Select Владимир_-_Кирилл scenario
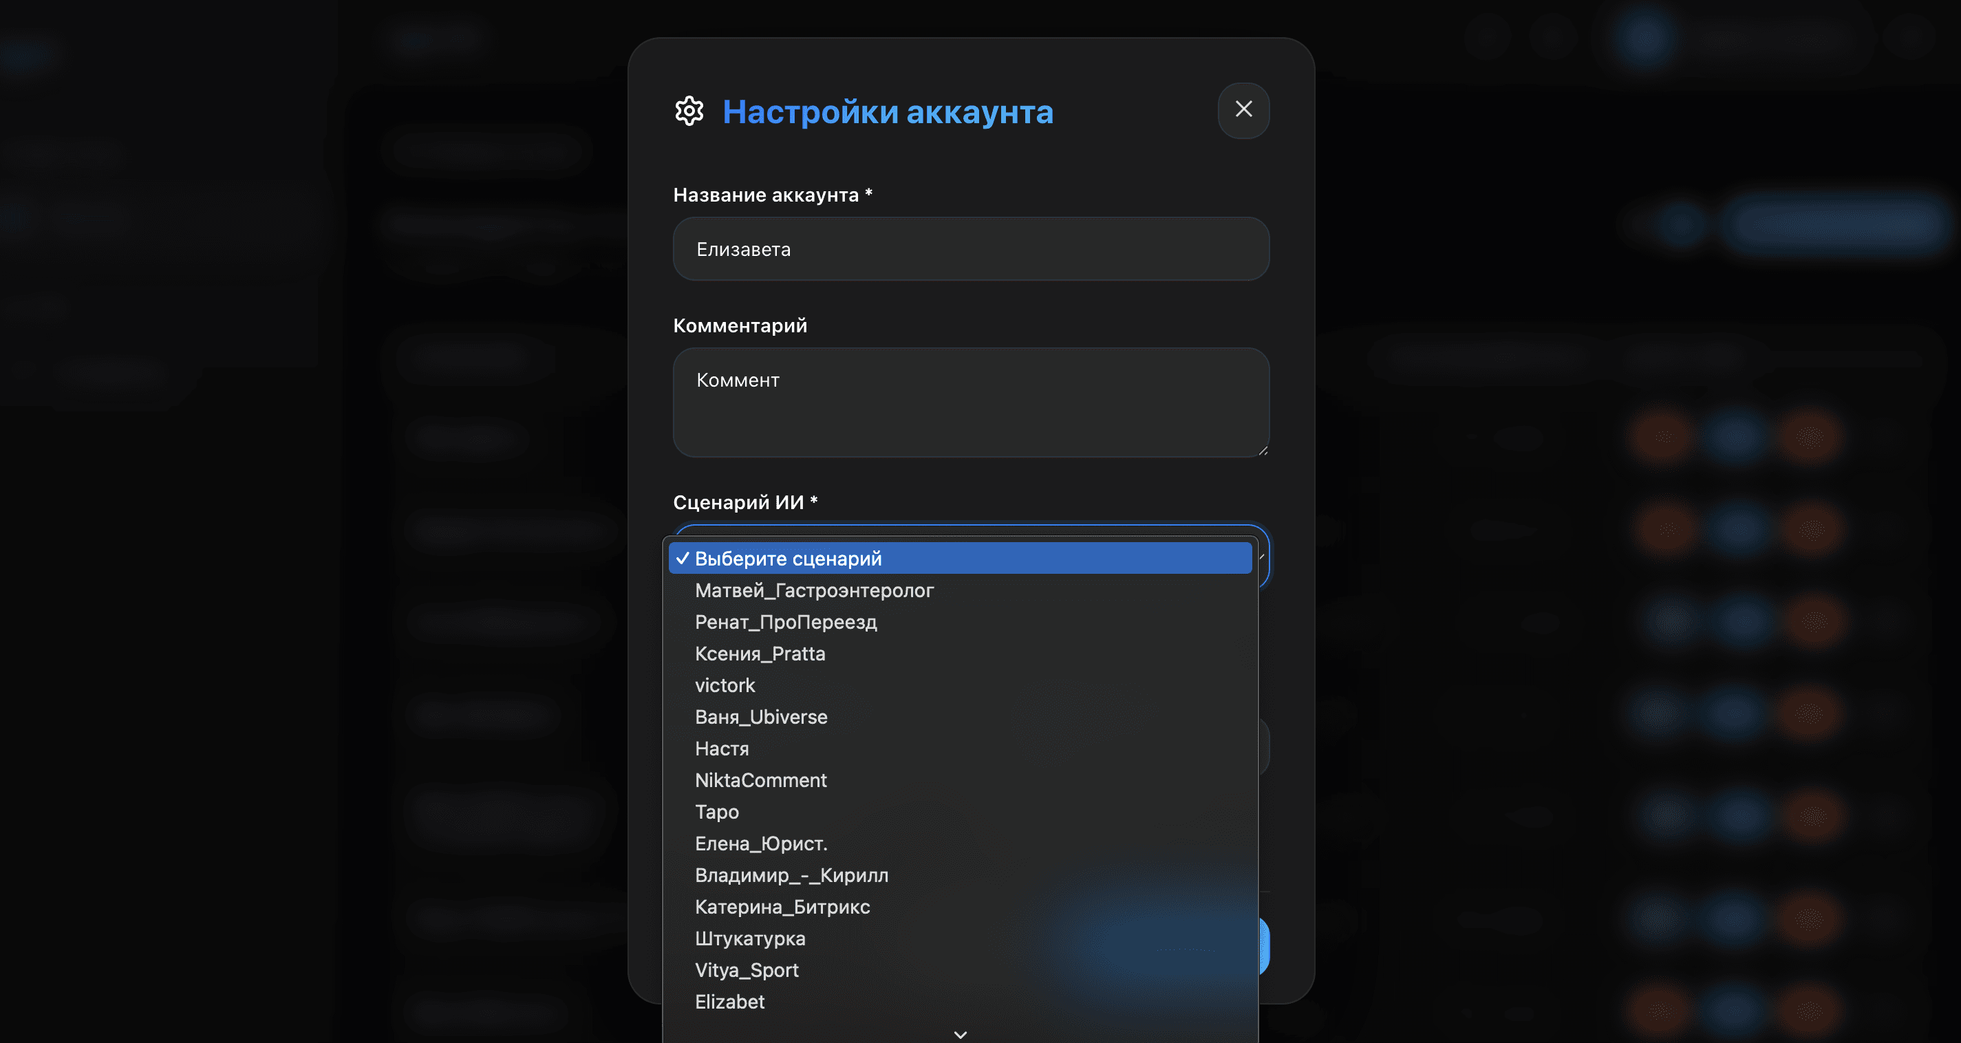 coord(960,874)
